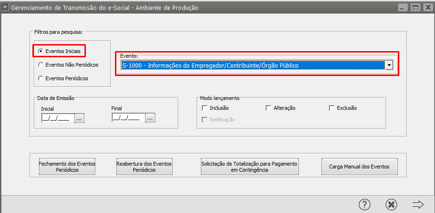Image resolution: width=435 pixels, height=213 pixels.
Task: Click Solicitação de Totalização para Pagamento button
Action: point(250,167)
